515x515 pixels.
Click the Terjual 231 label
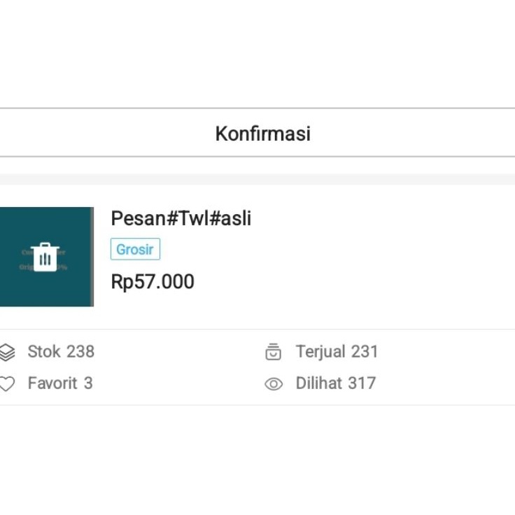(x=337, y=351)
